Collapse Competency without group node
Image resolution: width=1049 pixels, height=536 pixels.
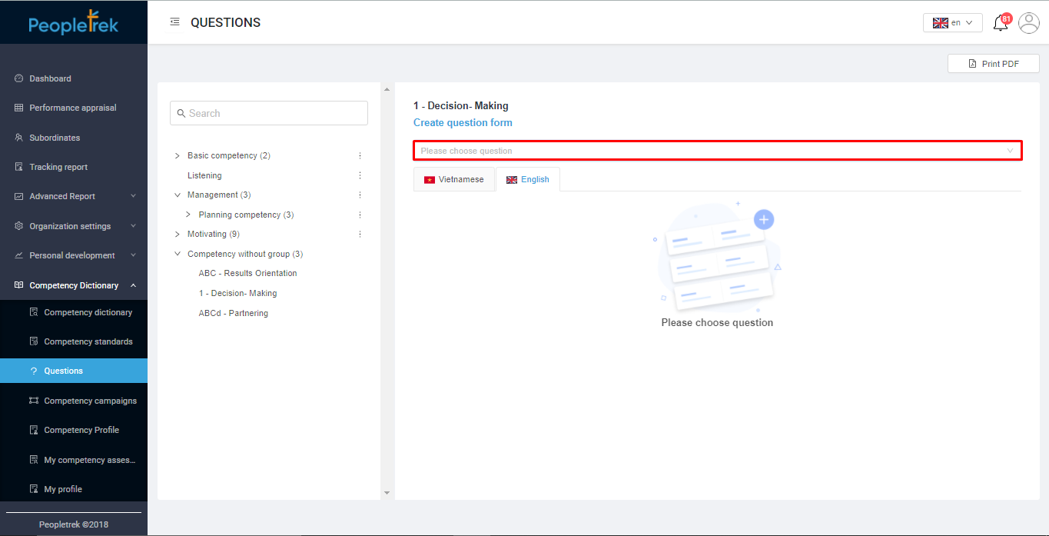tap(178, 254)
